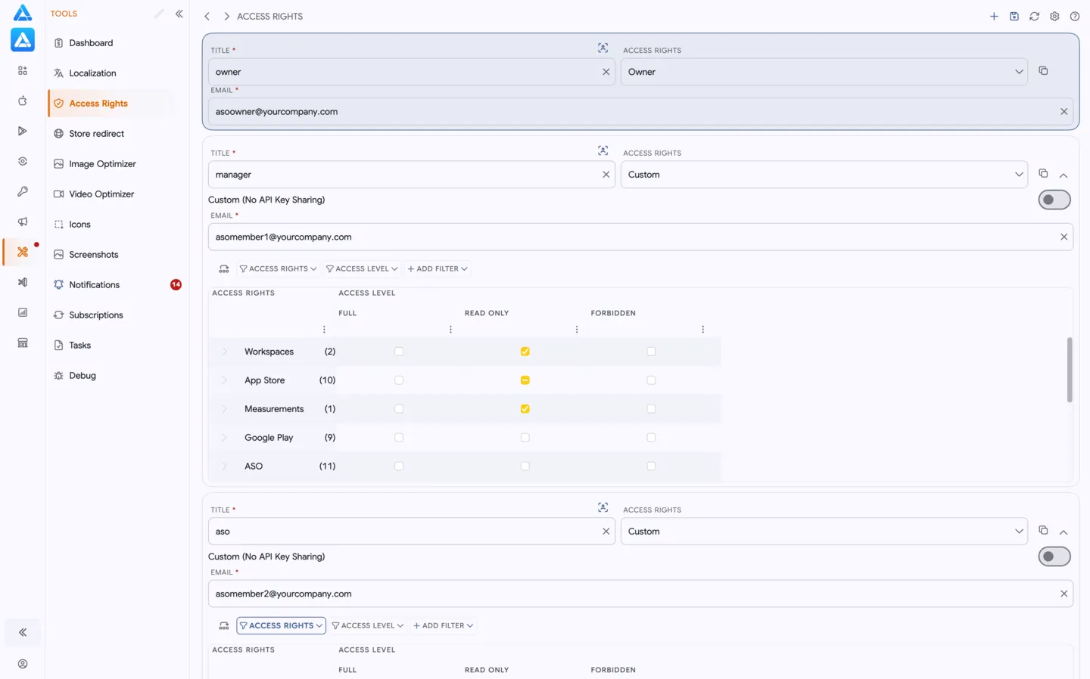Screen dimensions: 1090x679
Task: Open aso's Custom access rights dropdown
Action: click(824, 532)
